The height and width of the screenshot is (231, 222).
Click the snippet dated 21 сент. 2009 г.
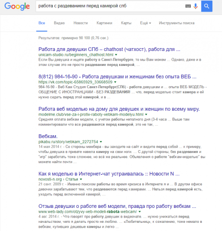(x=121, y=189)
